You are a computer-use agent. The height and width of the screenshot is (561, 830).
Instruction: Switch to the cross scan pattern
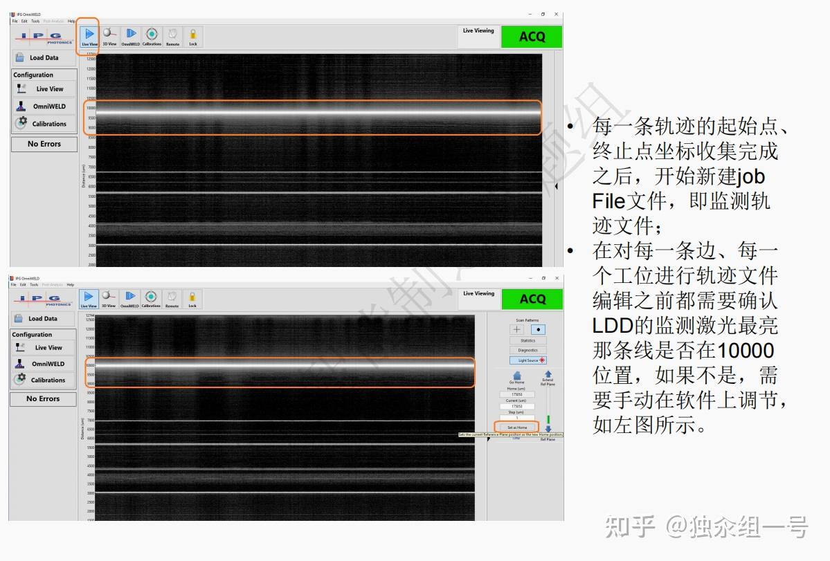pyautogui.click(x=517, y=328)
